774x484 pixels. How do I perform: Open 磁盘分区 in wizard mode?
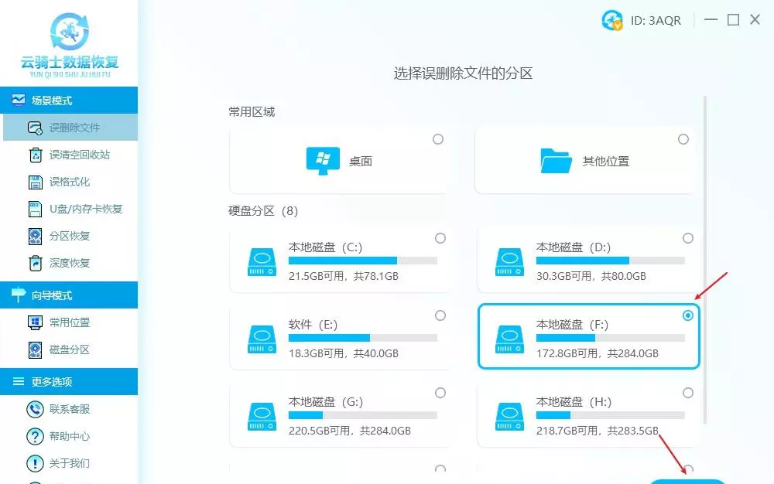pos(69,349)
